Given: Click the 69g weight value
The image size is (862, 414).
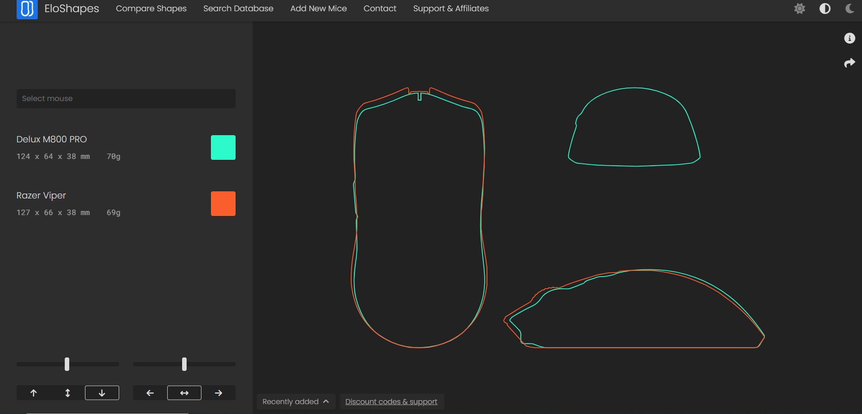Looking at the screenshot, I should [113, 212].
